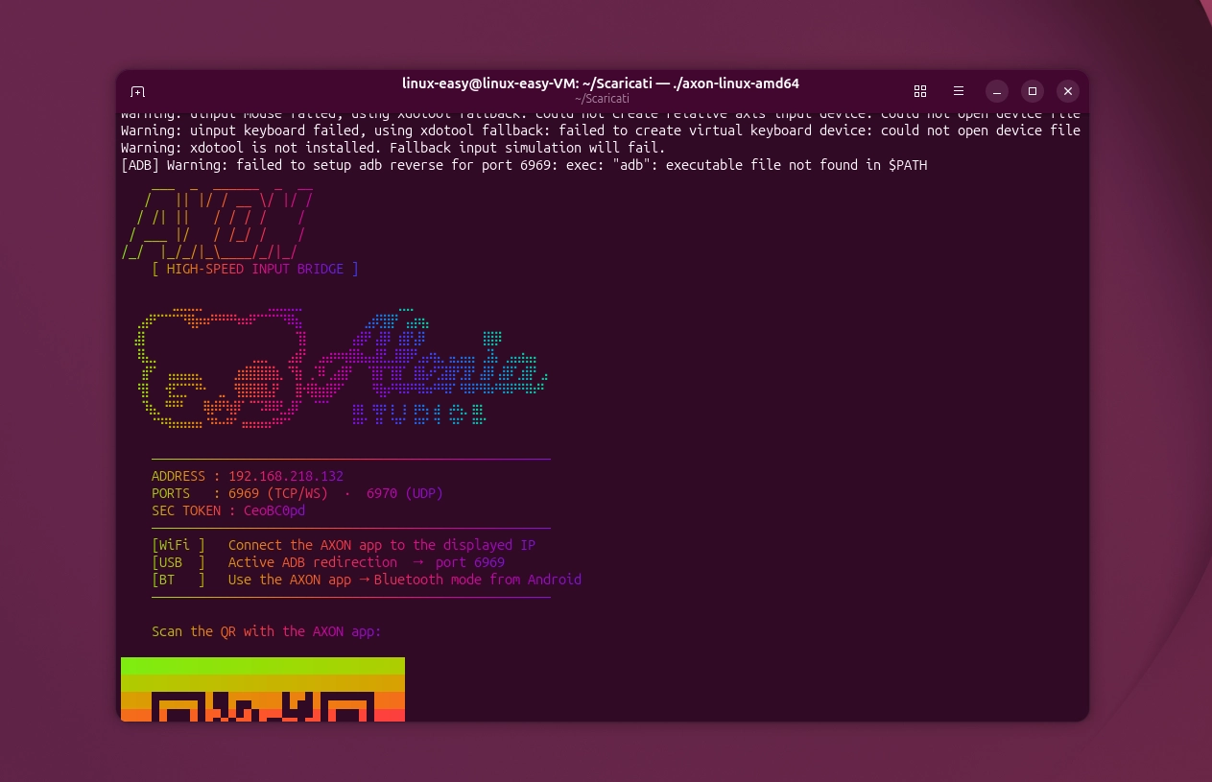The height and width of the screenshot is (782, 1212).
Task: Click the '6970 (UDP)' port text
Action: [x=405, y=493]
